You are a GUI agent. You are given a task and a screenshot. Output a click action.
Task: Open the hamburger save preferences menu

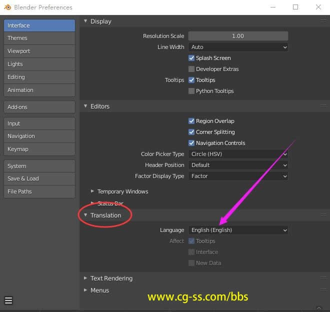8,300
